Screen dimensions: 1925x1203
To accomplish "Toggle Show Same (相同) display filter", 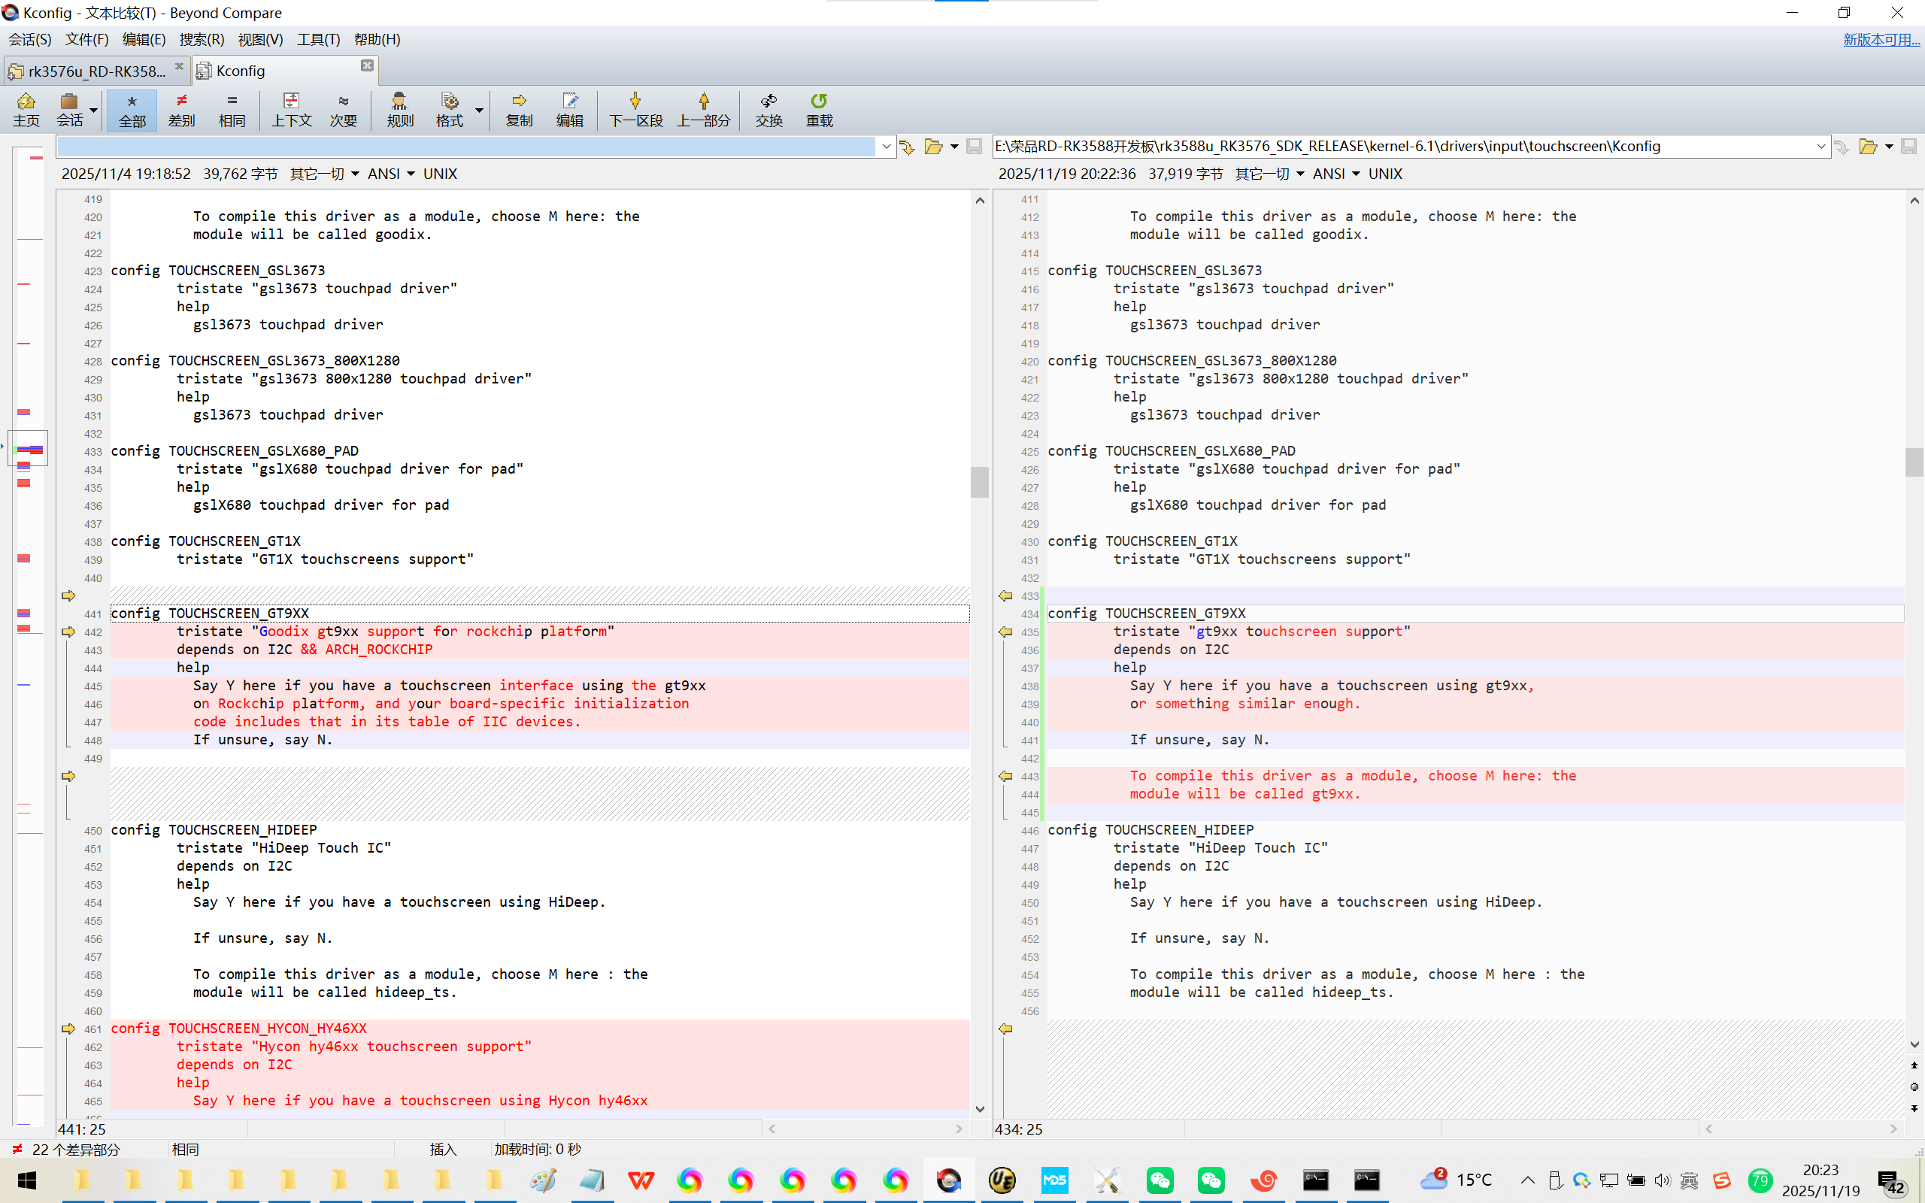I will pos(232,109).
